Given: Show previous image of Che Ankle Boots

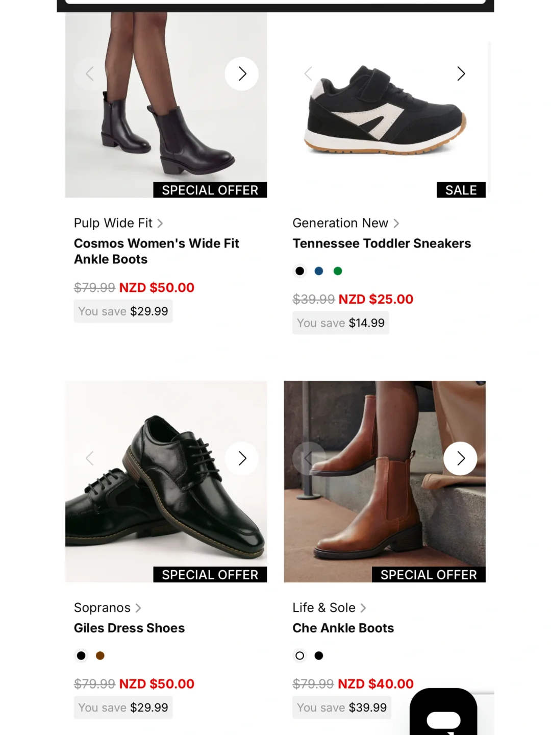Looking at the screenshot, I should point(309,458).
